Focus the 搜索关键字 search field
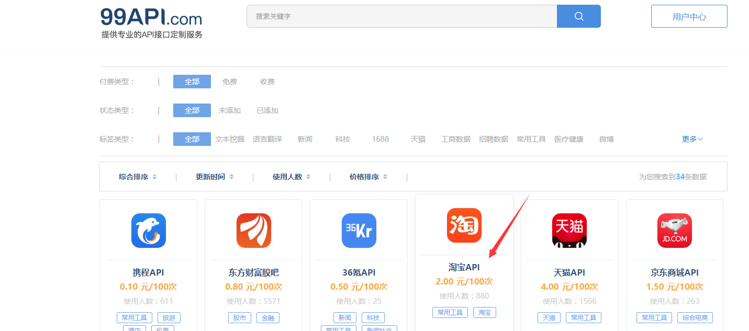The width and height of the screenshot is (749, 331). click(x=401, y=16)
